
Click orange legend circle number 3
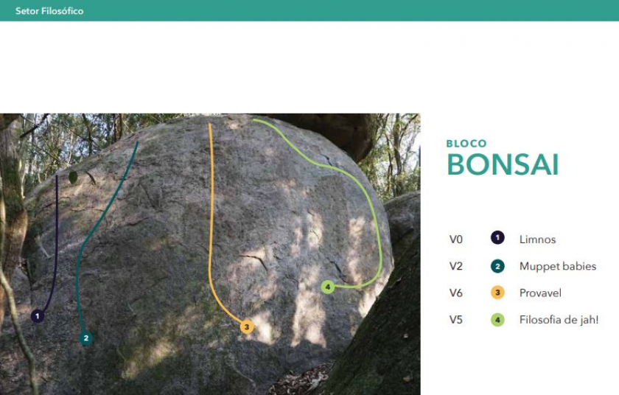(x=497, y=293)
